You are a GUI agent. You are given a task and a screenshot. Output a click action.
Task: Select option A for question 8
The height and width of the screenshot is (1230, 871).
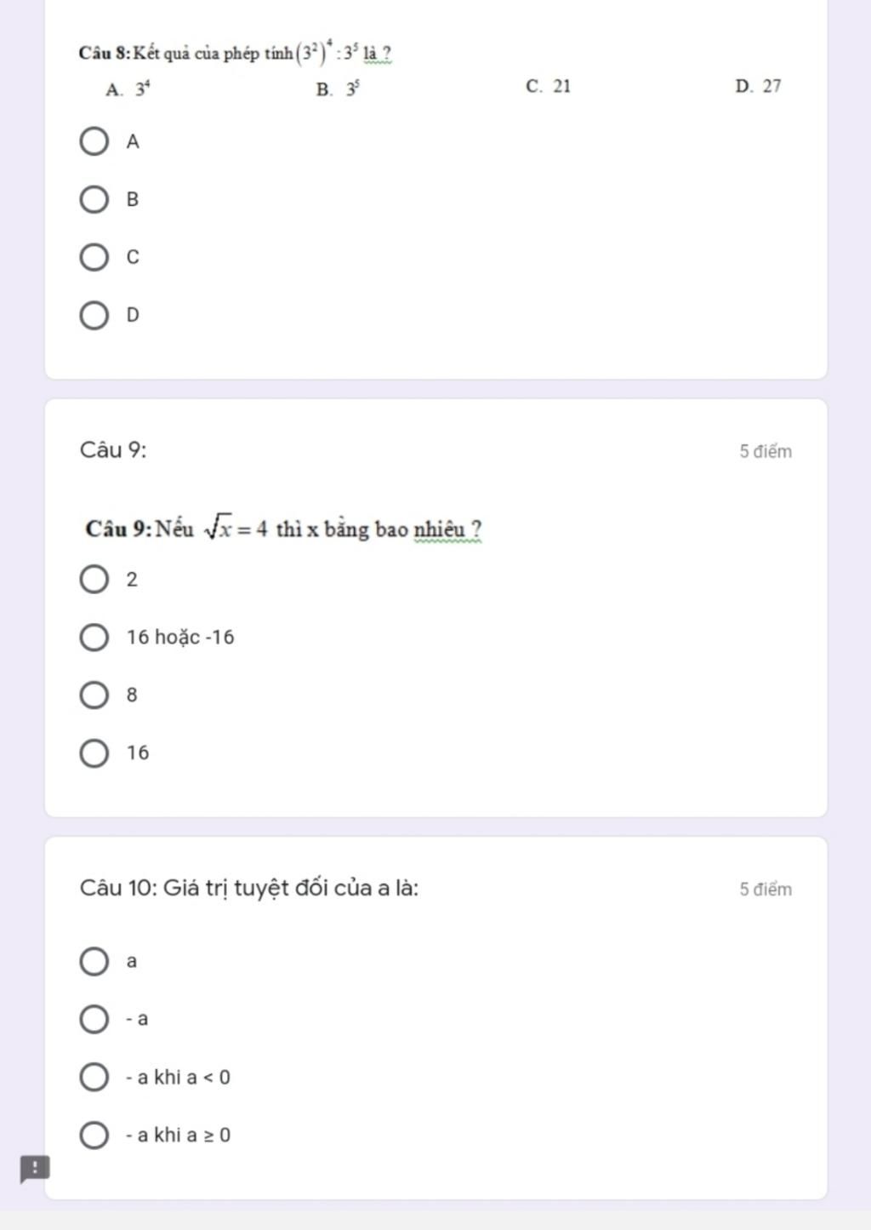tap(94, 141)
